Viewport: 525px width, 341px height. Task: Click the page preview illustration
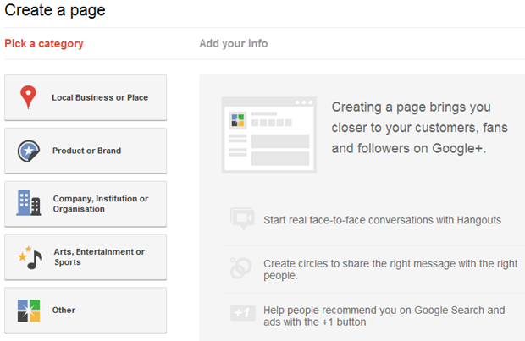[x=269, y=135]
